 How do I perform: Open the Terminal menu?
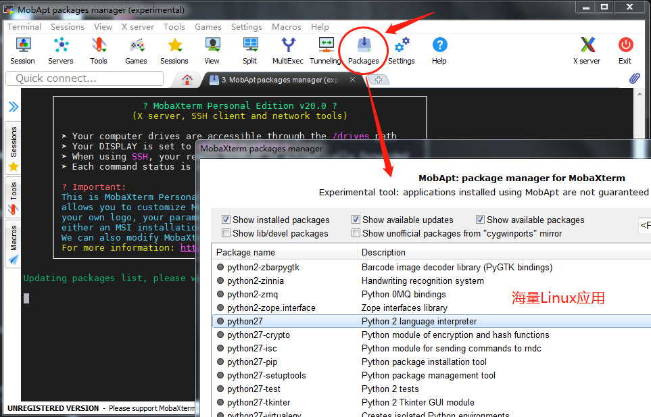click(24, 27)
